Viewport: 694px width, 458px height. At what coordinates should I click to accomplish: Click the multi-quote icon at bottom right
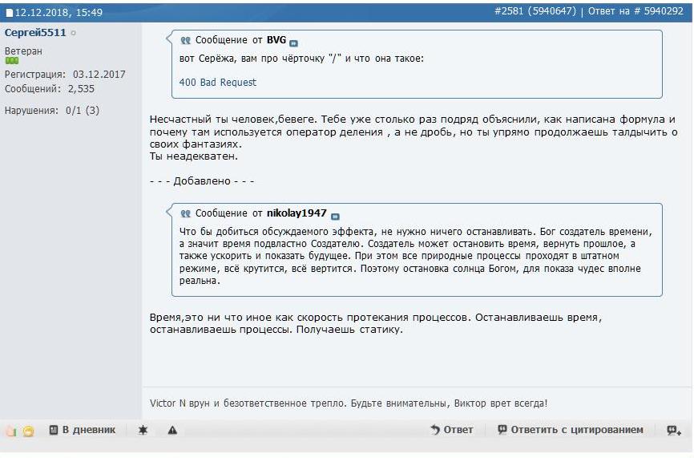pos(673,431)
